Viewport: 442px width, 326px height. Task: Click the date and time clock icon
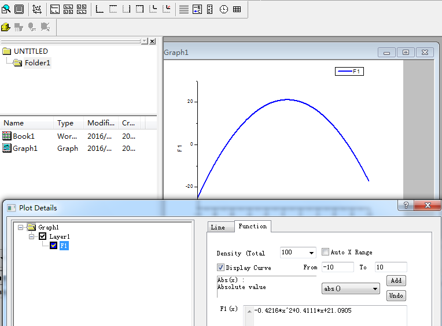[224, 9]
